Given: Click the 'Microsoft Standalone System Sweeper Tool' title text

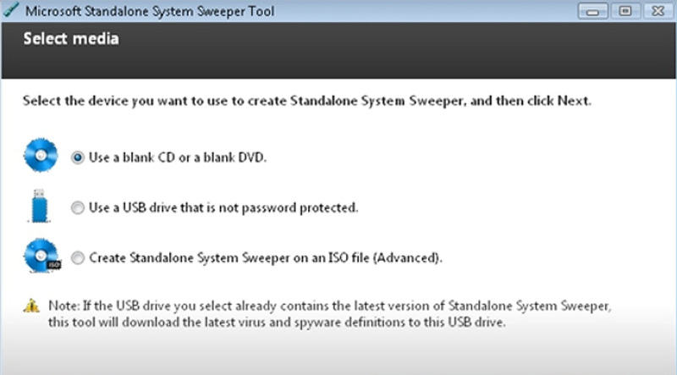Looking at the screenshot, I should [150, 11].
